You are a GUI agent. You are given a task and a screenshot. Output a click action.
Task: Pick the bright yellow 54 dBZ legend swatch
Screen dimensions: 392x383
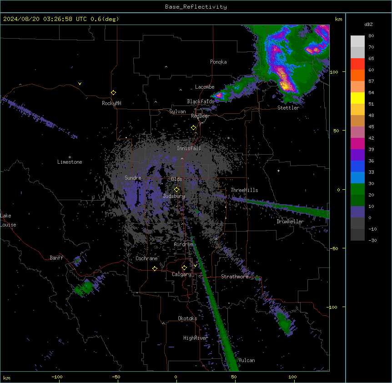click(357, 98)
